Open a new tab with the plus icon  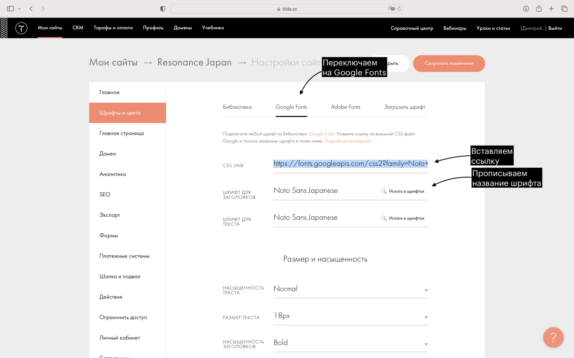click(551, 9)
